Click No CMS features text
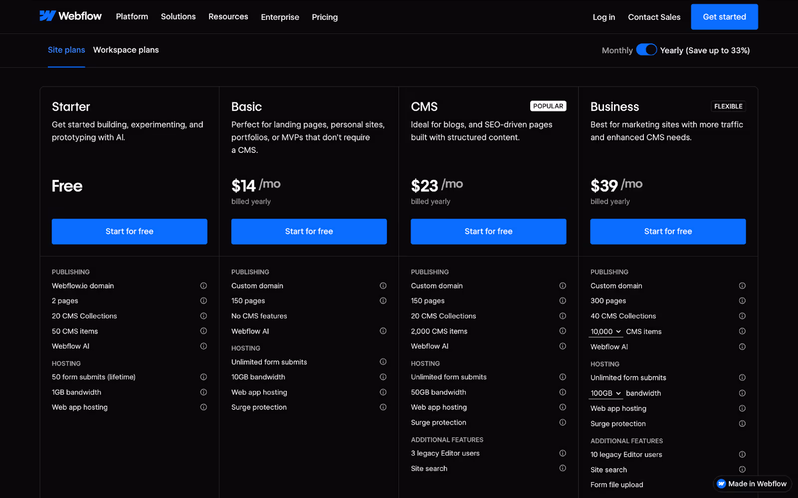Screen dimensions: 798x498 pos(259,316)
